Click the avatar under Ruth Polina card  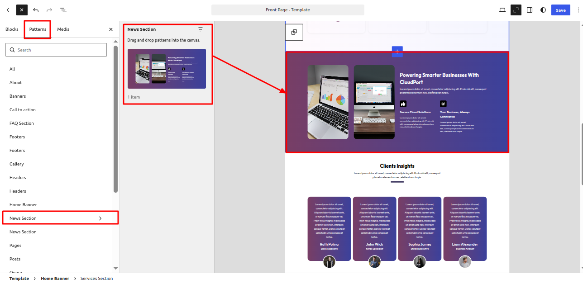329,262
